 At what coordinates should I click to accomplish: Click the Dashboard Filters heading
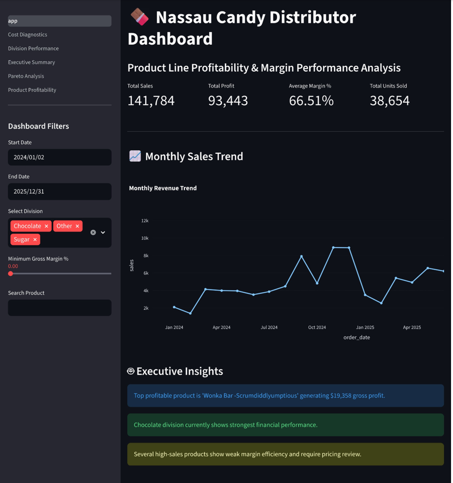(x=39, y=126)
